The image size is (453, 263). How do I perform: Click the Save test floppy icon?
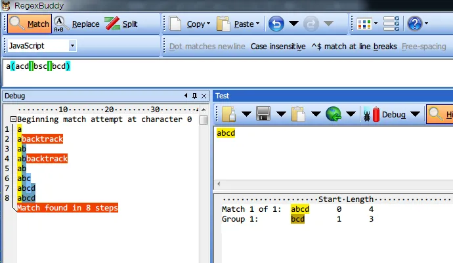[x=263, y=114]
